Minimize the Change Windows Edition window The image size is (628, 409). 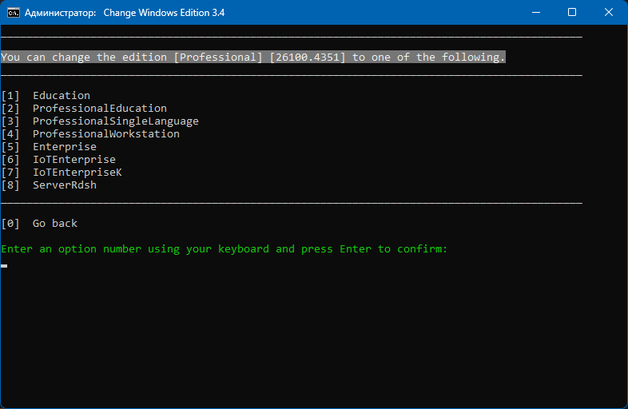tap(536, 13)
